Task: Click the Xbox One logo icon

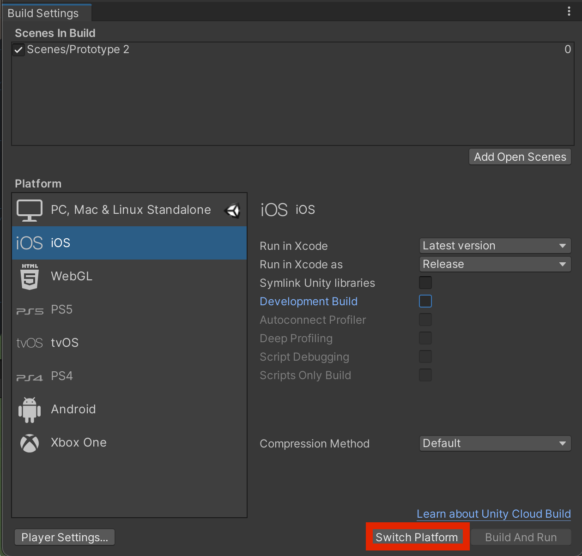Action: (30, 443)
